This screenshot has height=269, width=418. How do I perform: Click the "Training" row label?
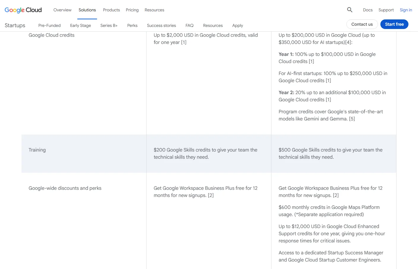(37, 150)
